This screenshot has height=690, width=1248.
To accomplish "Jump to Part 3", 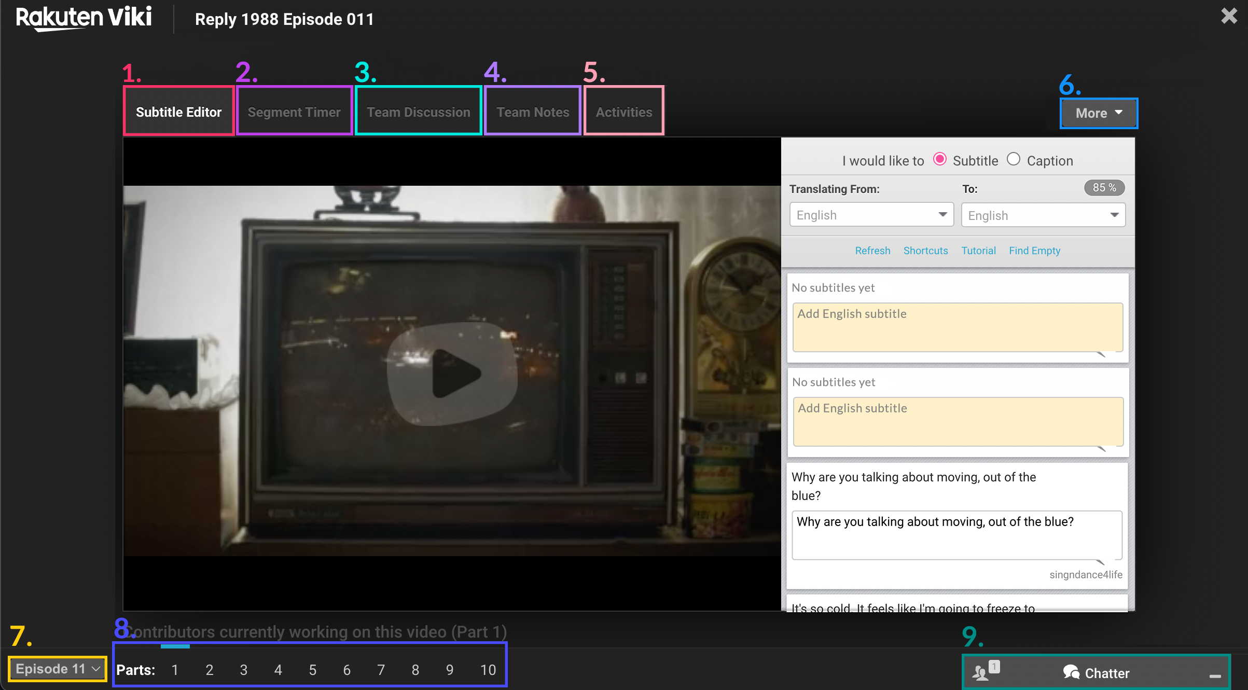I will [244, 670].
